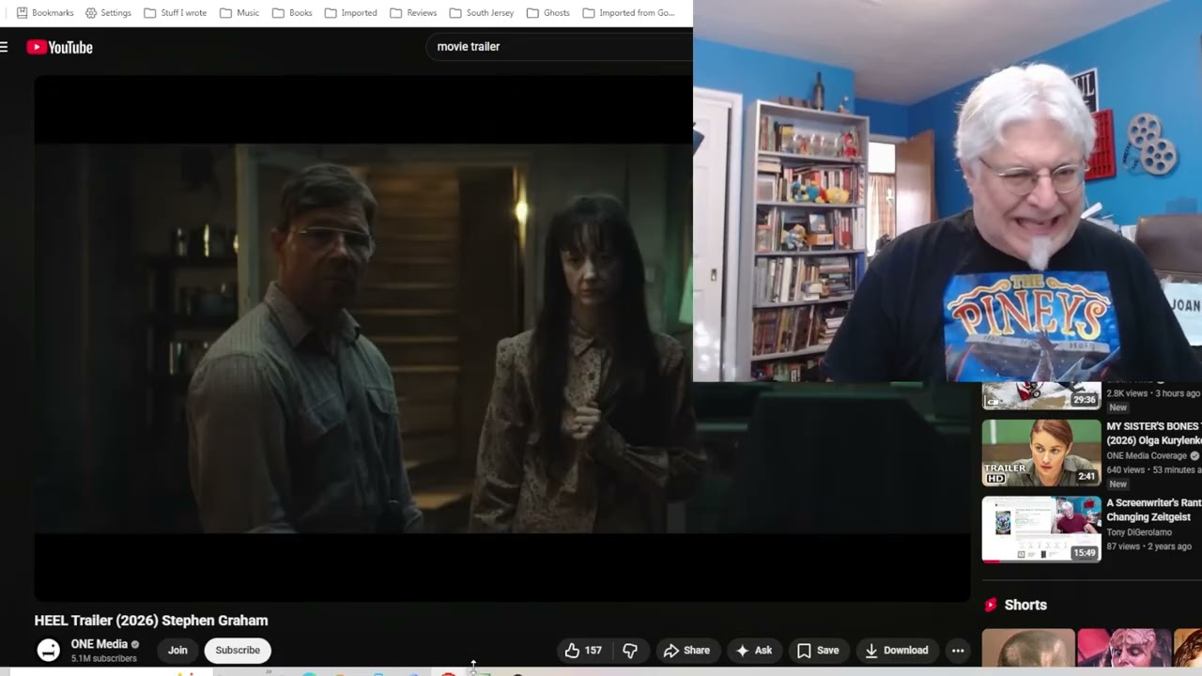Viewport: 1202px width, 676px height.
Task: Dislike the video with thumbs-down icon
Action: click(630, 650)
